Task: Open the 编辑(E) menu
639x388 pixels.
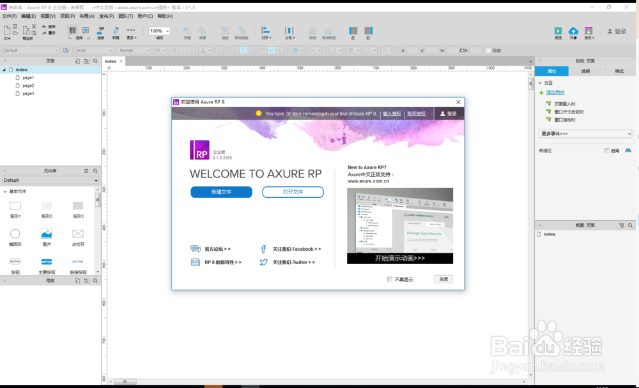Action: pos(29,17)
